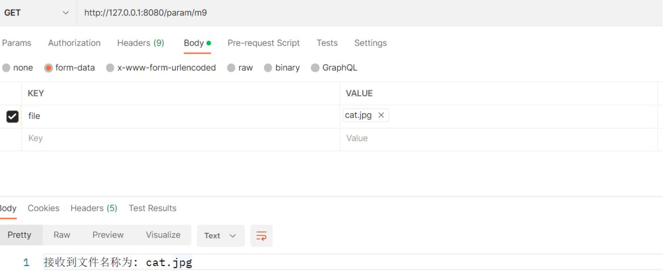The width and height of the screenshot is (663, 272).
Task: Open the response Headers (5) tab
Action: (94, 208)
